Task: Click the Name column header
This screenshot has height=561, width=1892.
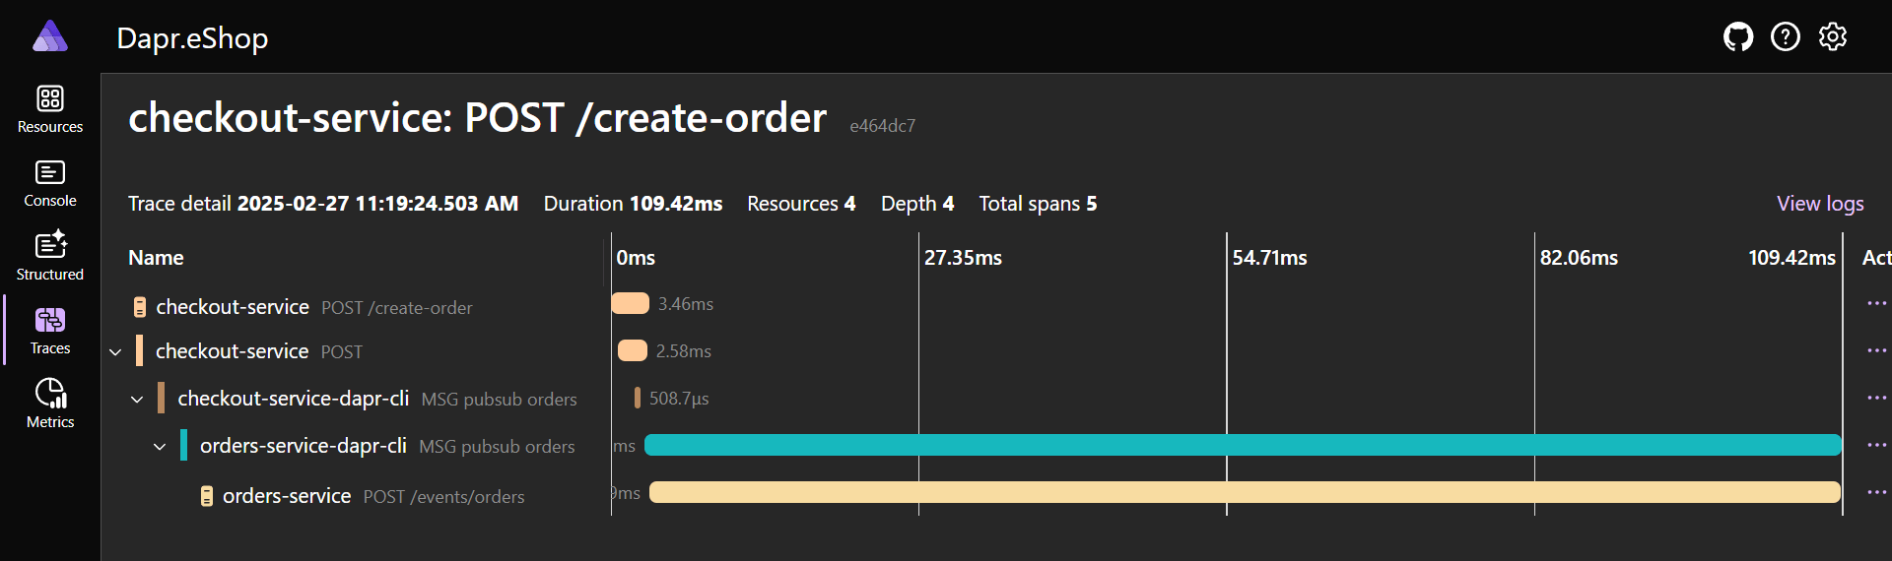Action: pyautogui.click(x=156, y=258)
